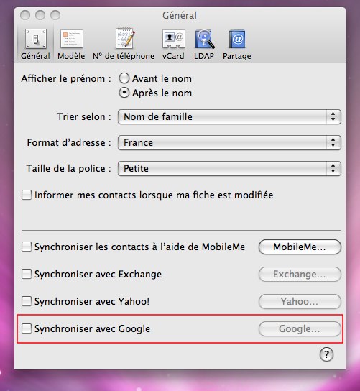Enable Synchroniser avec Google checkbox

point(27,328)
